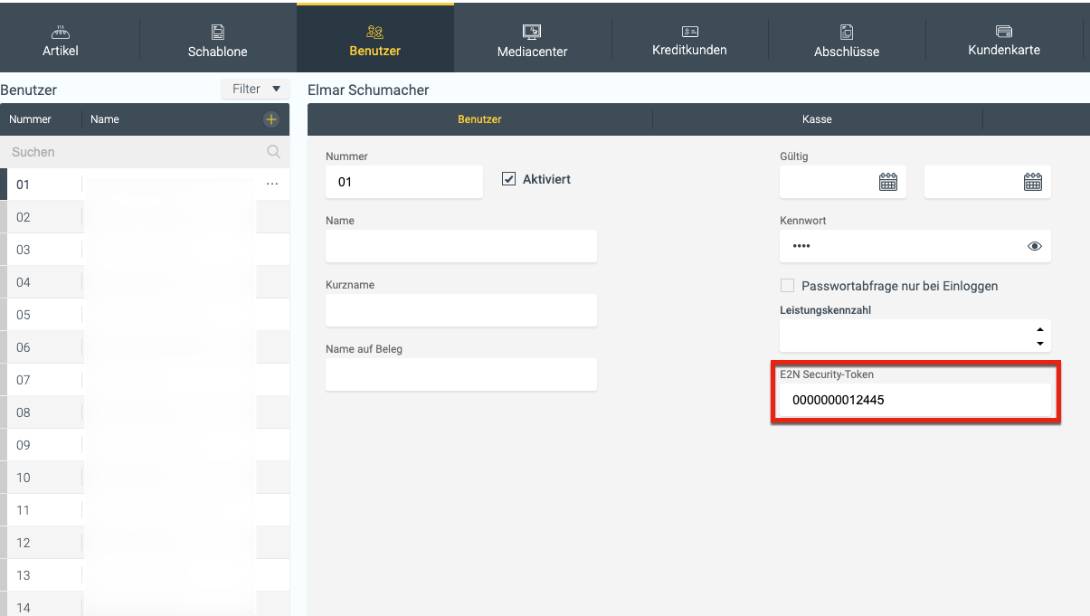Open the Artikel section
This screenshot has width=1090, height=616.
click(x=61, y=41)
